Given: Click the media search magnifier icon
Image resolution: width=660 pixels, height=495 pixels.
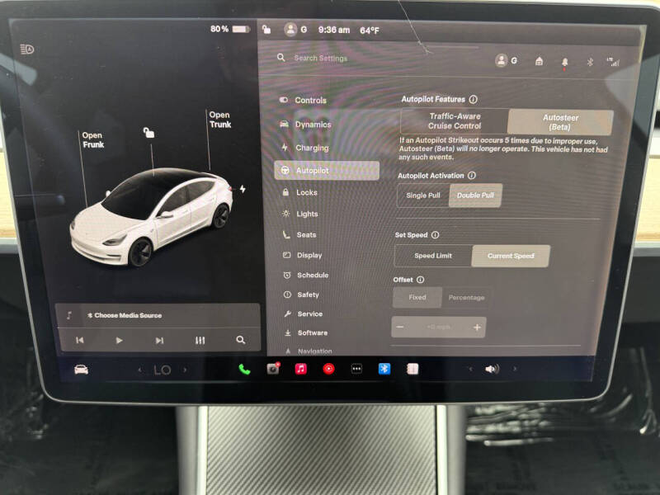Looking at the screenshot, I should pyautogui.click(x=240, y=340).
